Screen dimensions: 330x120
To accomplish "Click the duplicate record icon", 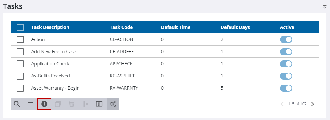I will 58,104.
